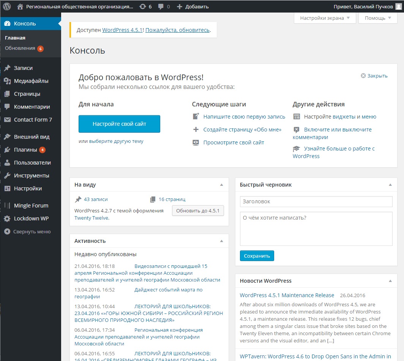404x361 pixels.
Task: Click the edit icon by Напишите свою первую запись
Action: pyautogui.click(x=196, y=116)
